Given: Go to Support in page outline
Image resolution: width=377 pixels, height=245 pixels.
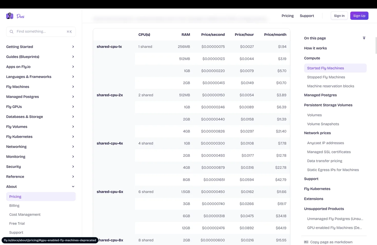Looking at the screenshot, I should [311, 179].
